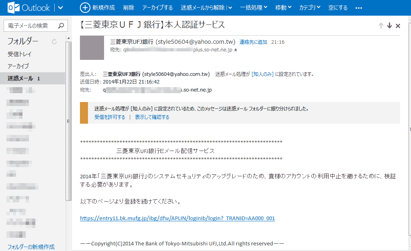411x251 pixels.
Task: Click the 連絡先に追加 link
Action: tap(253, 42)
